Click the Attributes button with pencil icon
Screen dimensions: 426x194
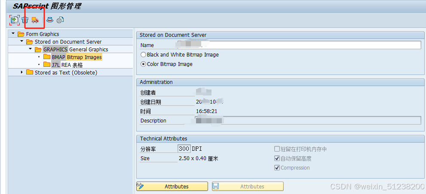coord(172,186)
